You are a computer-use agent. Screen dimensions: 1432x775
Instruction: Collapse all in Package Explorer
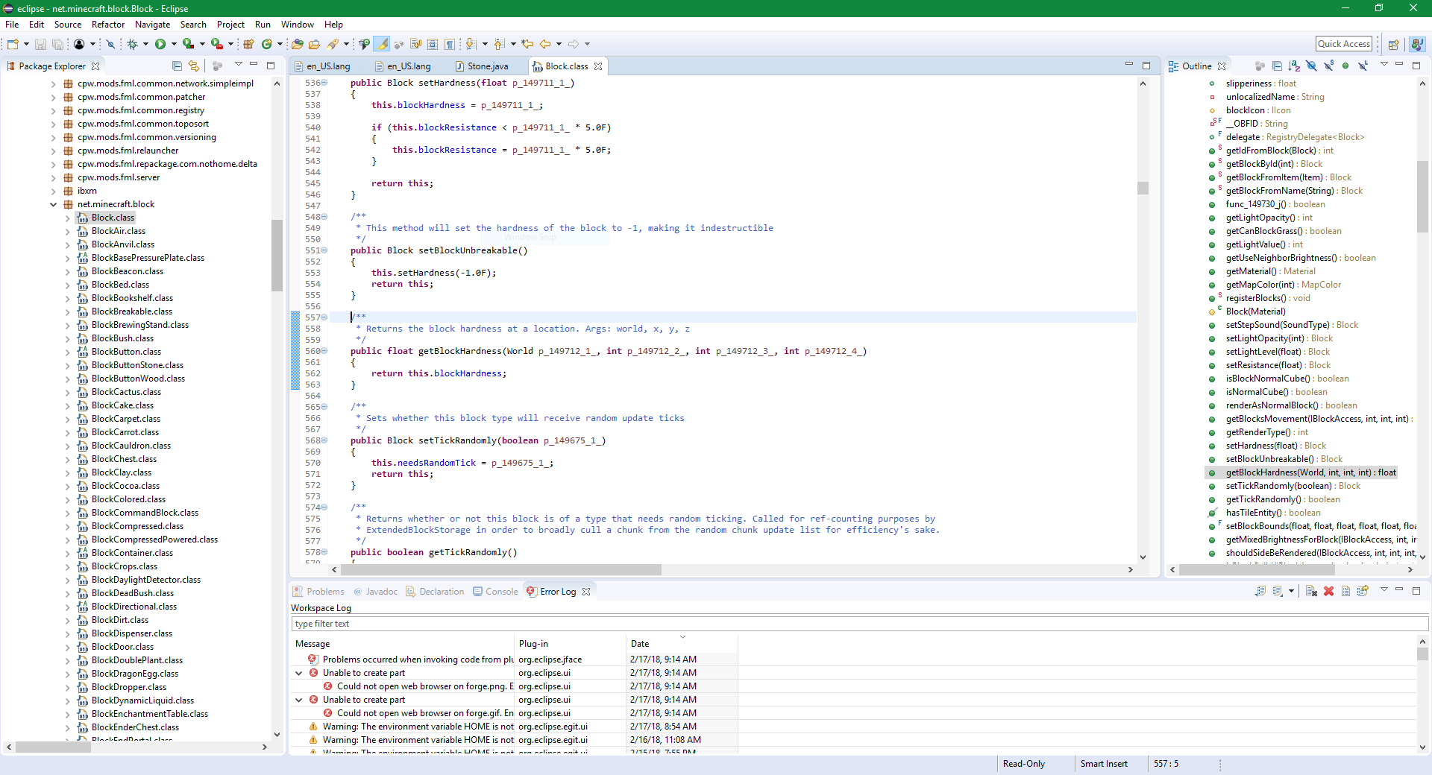point(177,66)
